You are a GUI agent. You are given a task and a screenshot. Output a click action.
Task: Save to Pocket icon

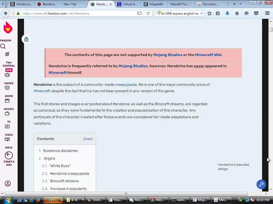(256, 13)
